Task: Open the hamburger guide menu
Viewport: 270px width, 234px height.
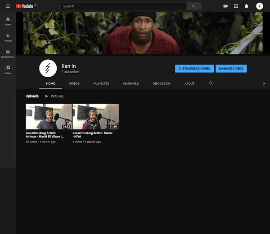Action: (8, 6)
